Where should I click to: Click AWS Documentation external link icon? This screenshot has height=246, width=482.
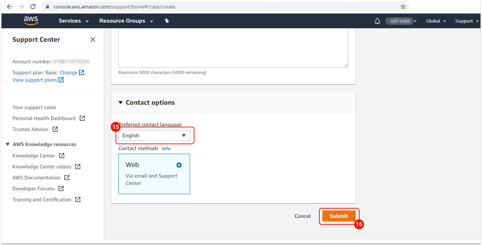[67, 177]
